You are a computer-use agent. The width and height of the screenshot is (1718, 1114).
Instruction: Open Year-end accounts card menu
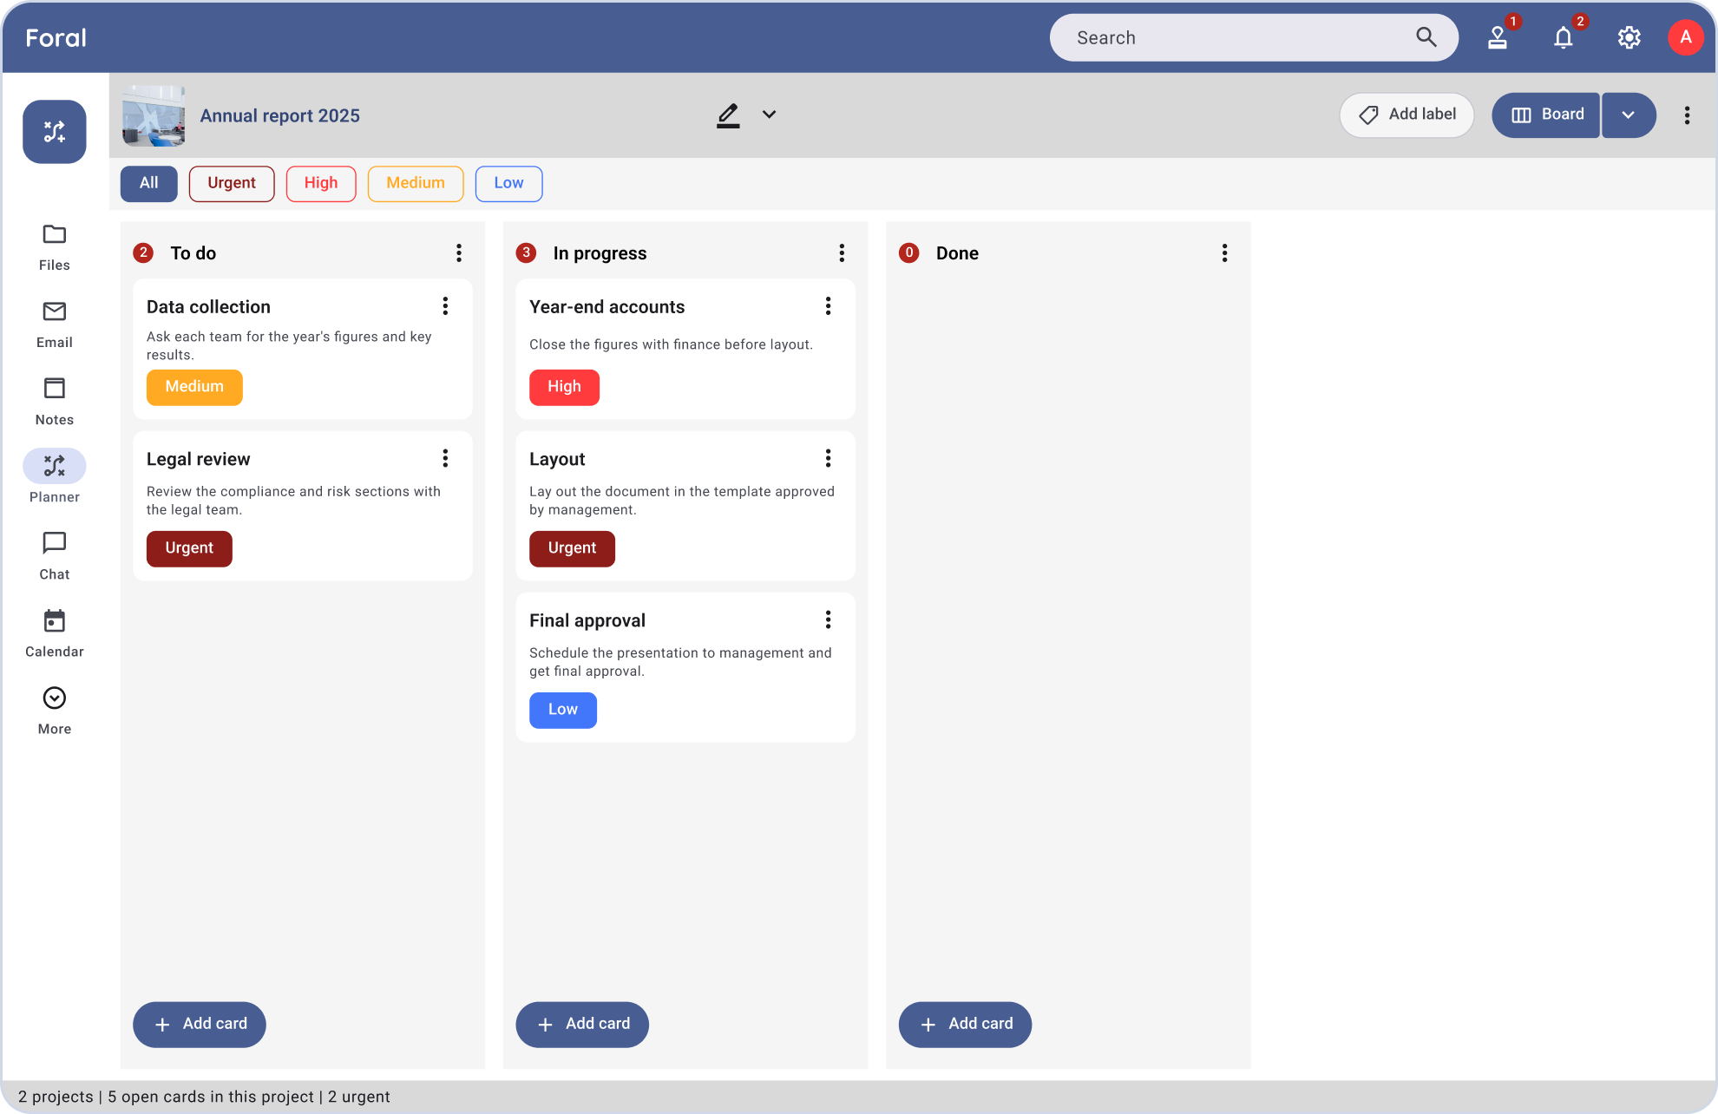pyautogui.click(x=828, y=305)
